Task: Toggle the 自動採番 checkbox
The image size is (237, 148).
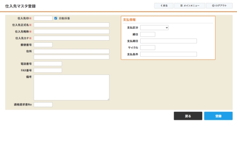Action: coord(56,18)
